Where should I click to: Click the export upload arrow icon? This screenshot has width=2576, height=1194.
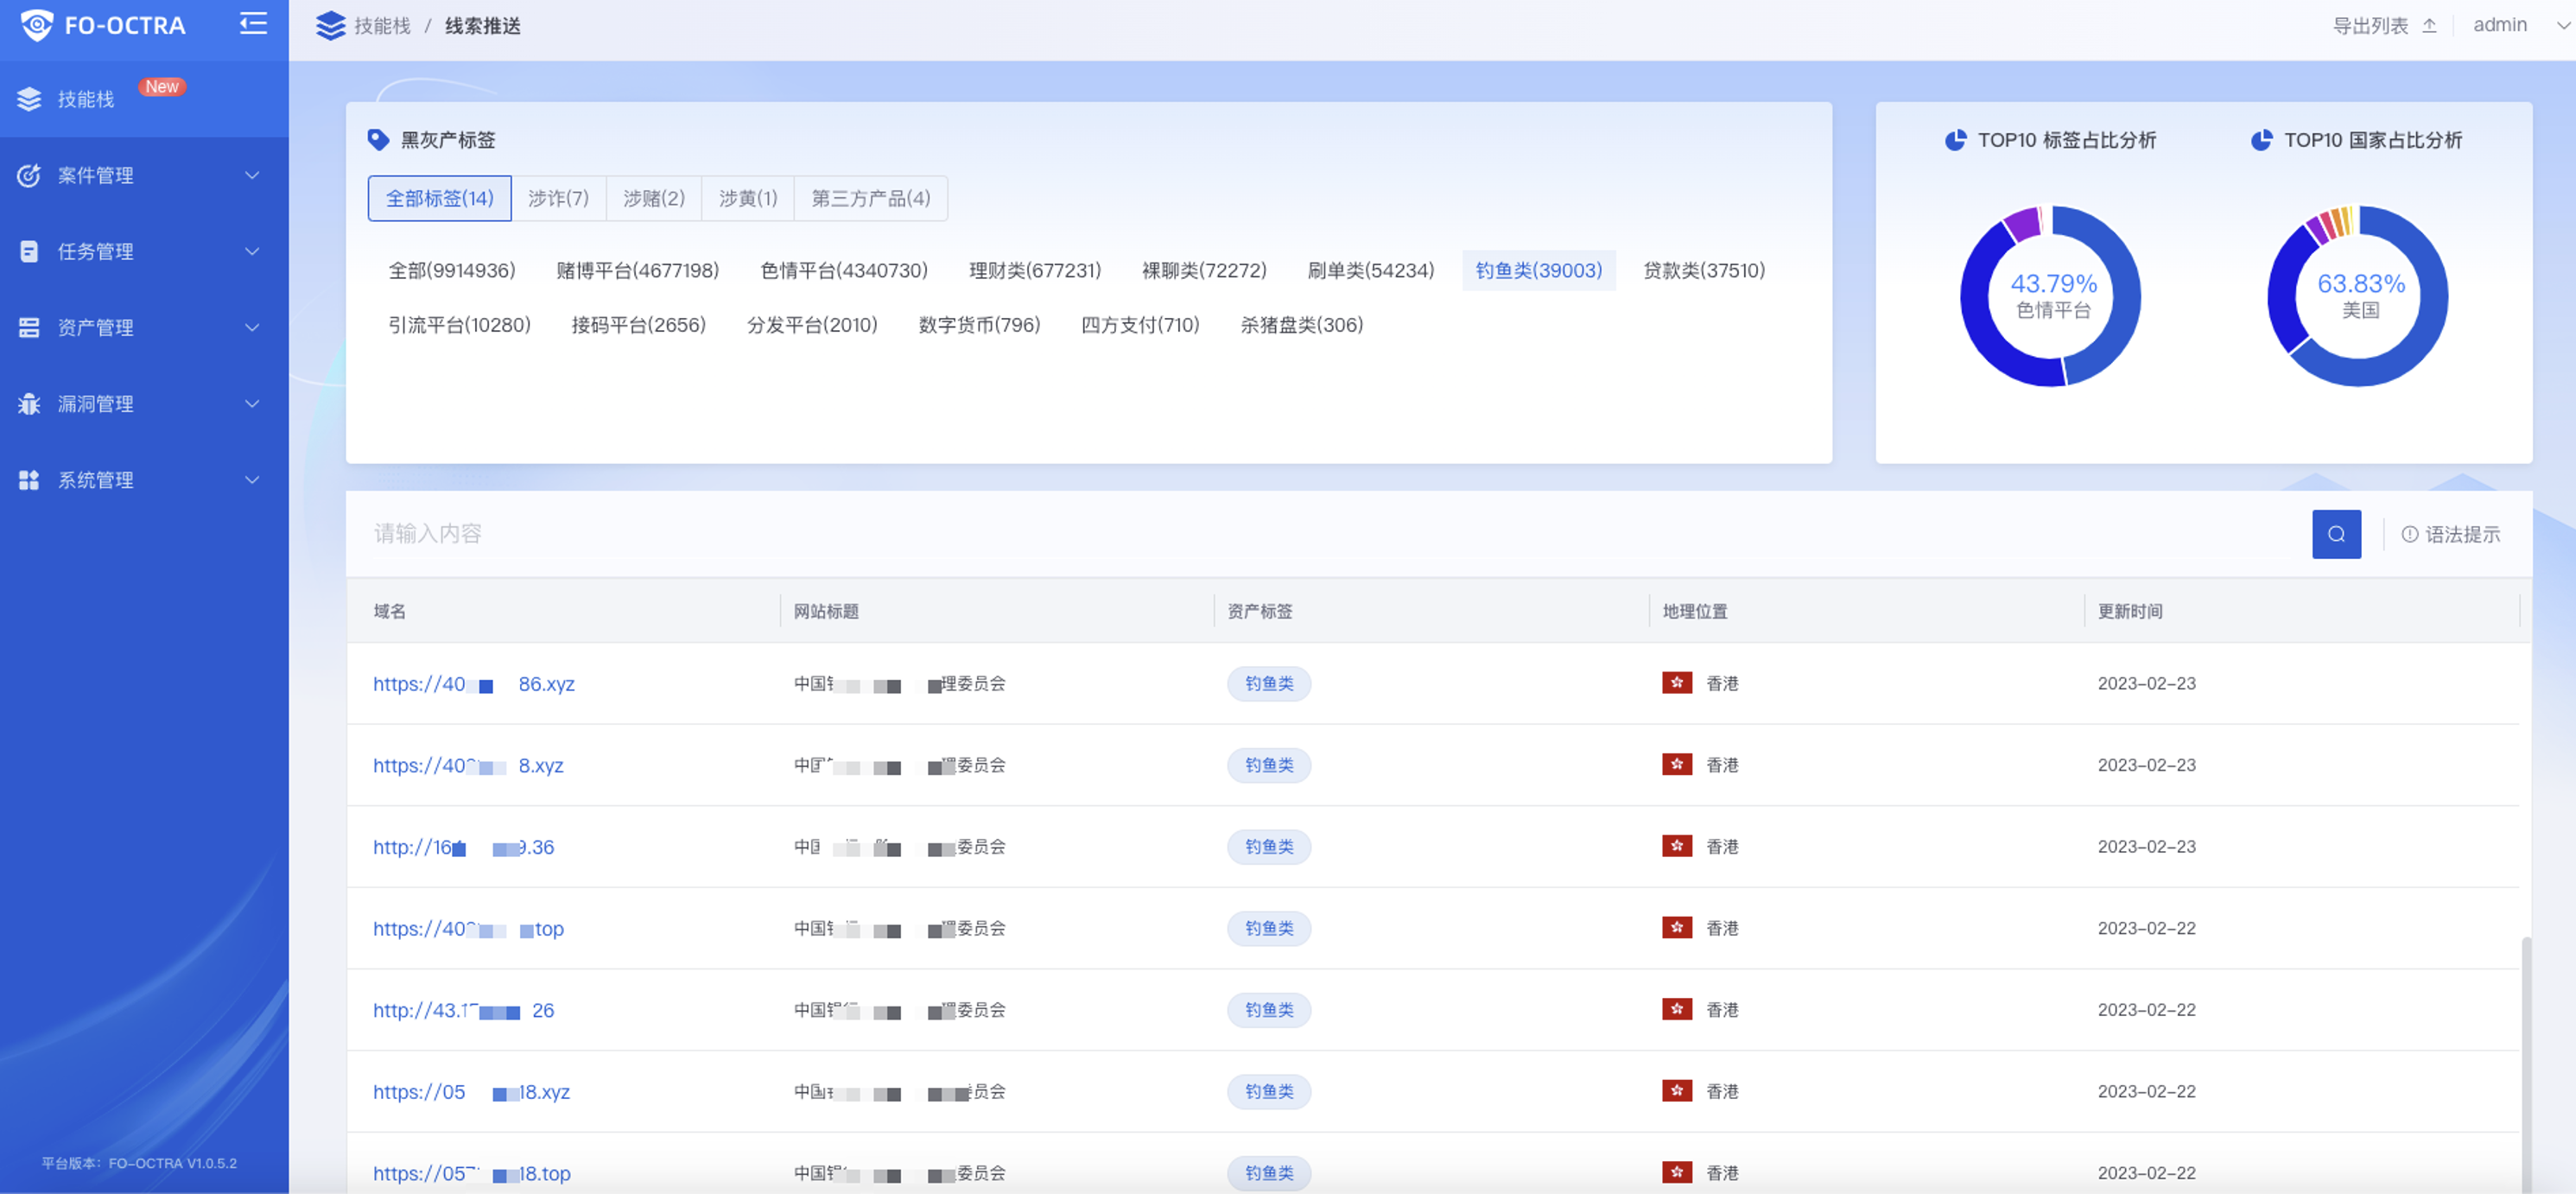coord(2429,25)
